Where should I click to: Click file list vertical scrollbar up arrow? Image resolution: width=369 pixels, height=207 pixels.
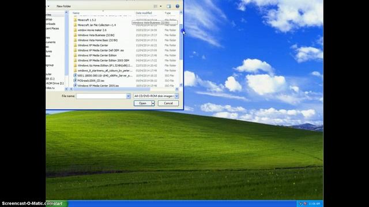pos(181,13)
